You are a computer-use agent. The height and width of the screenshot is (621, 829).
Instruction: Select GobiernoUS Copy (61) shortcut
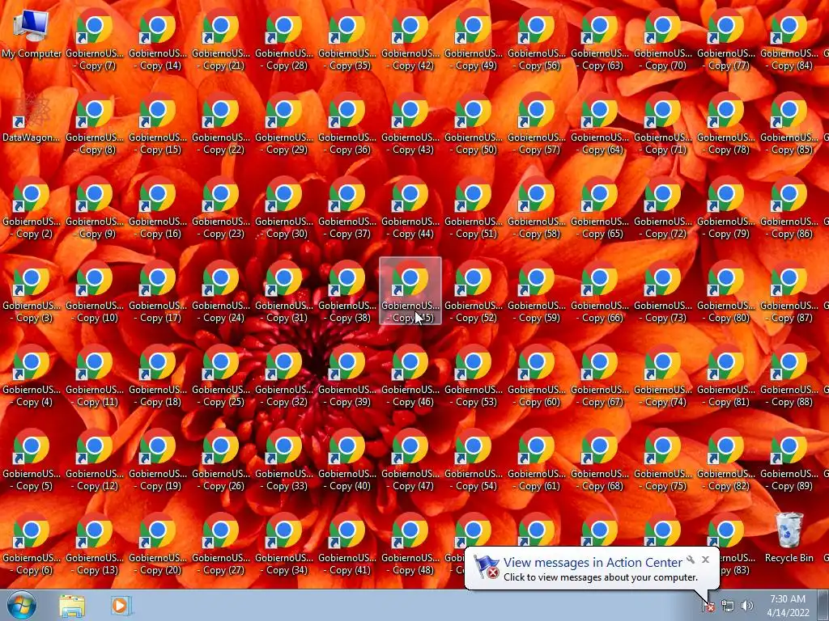pyautogui.click(x=537, y=459)
